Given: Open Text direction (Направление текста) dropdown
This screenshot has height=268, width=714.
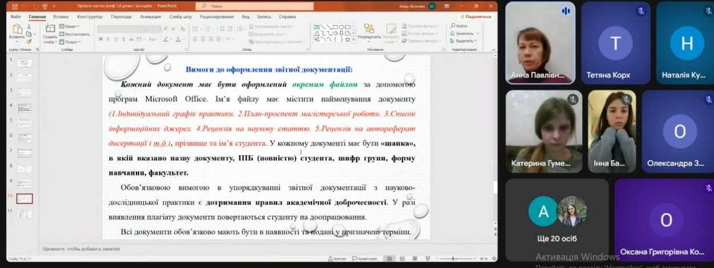Looking at the screenshot, I should point(273,26).
